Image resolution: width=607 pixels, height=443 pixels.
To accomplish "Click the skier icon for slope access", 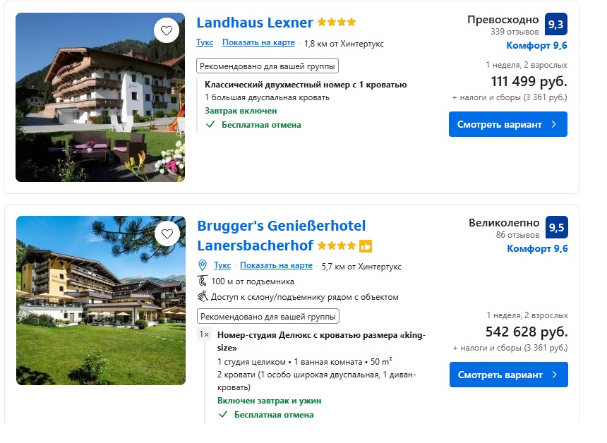I will [x=203, y=297].
